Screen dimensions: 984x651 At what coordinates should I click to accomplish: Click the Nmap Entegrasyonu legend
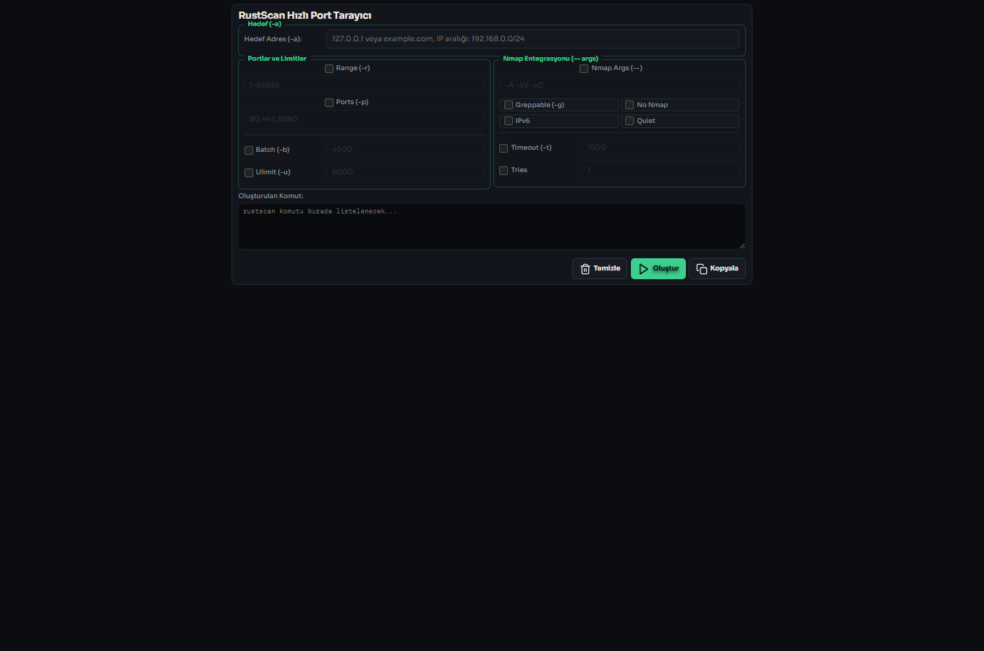551,59
